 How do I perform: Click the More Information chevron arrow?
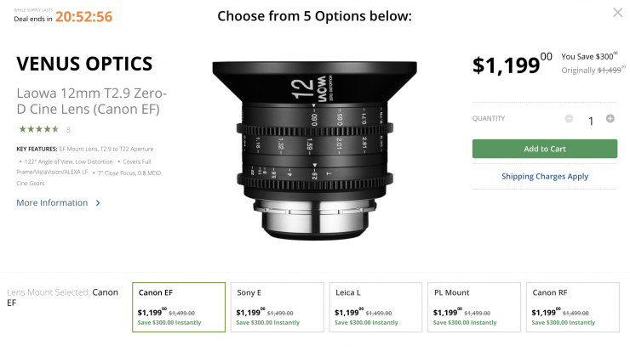98,203
